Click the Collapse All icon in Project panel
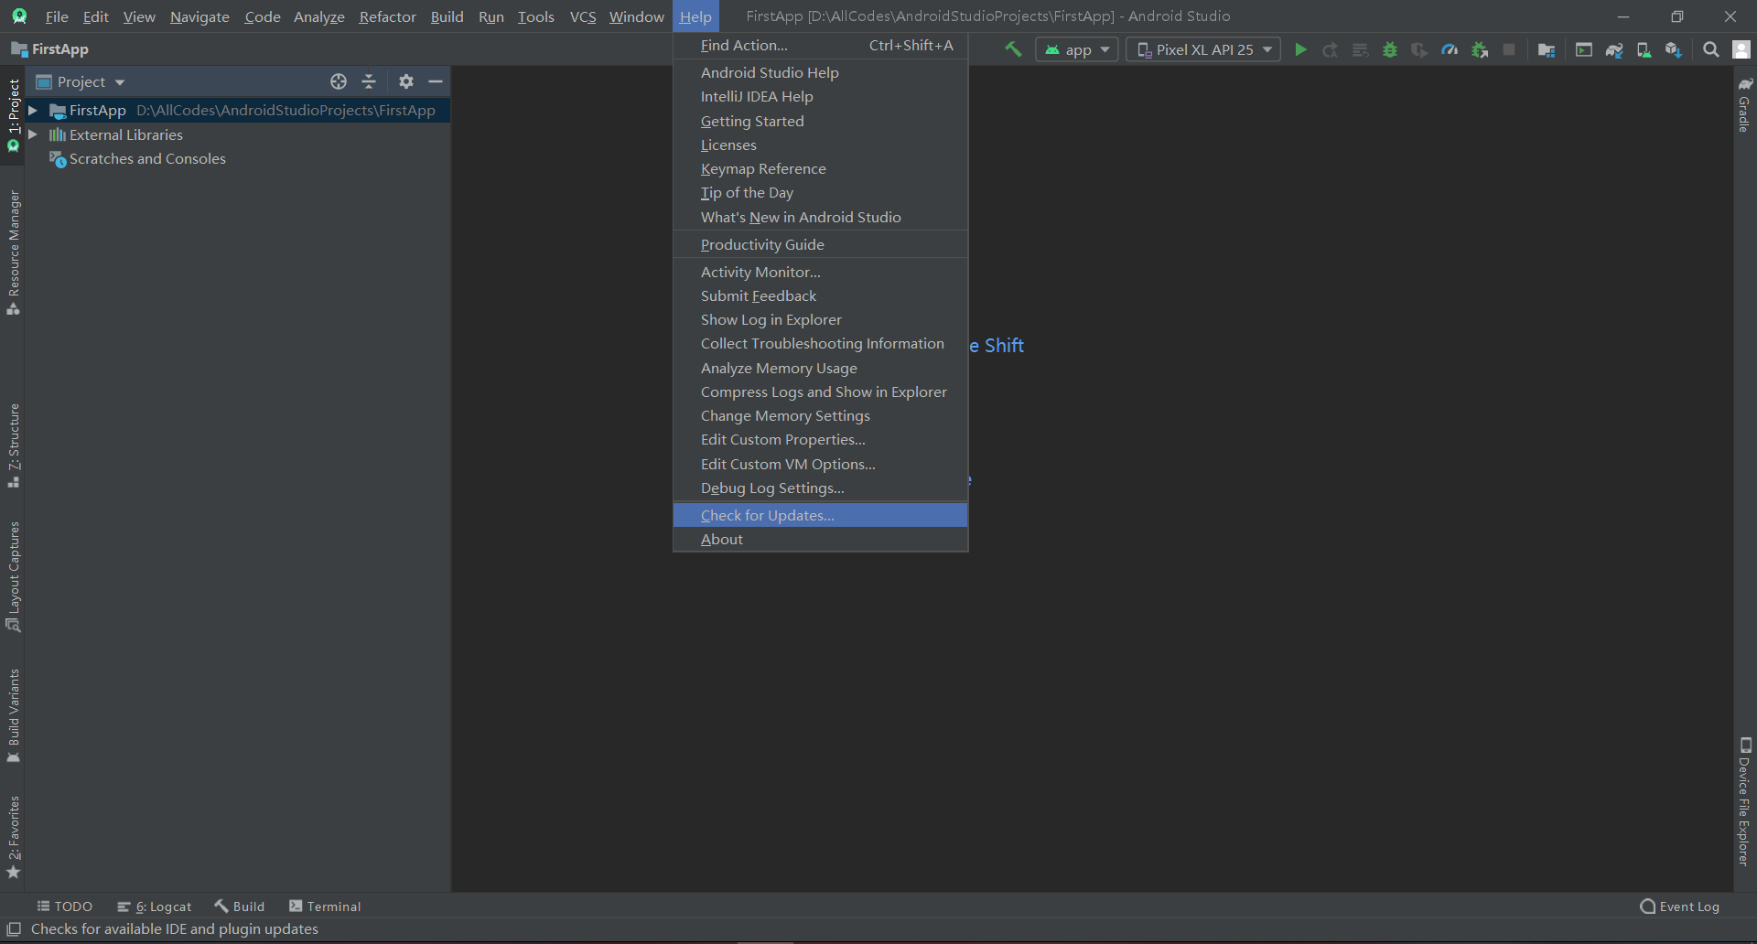This screenshot has height=944, width=1757. 369,81
